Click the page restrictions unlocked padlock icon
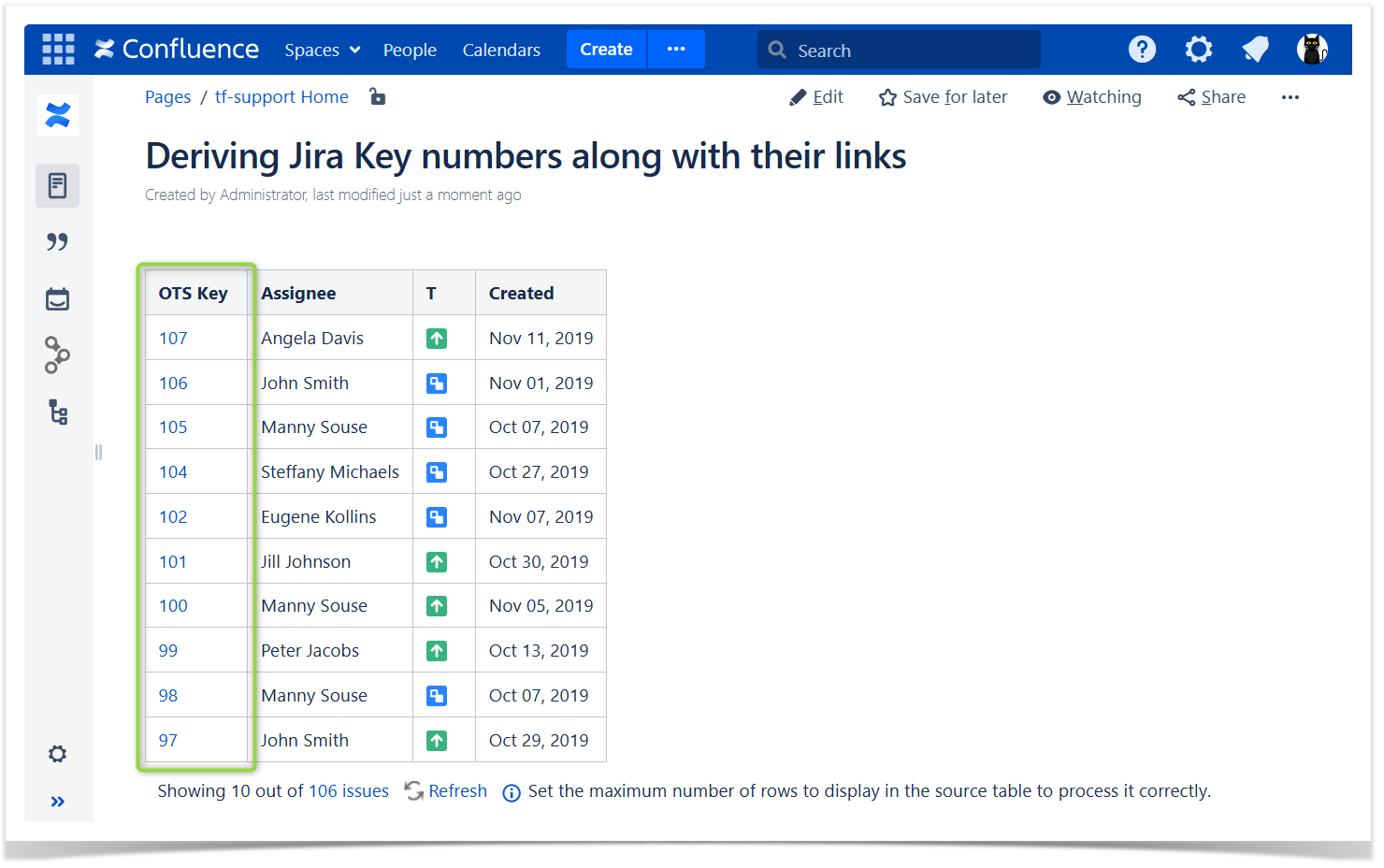This screenshot has height=868, width=1384. tap(377, 96)
